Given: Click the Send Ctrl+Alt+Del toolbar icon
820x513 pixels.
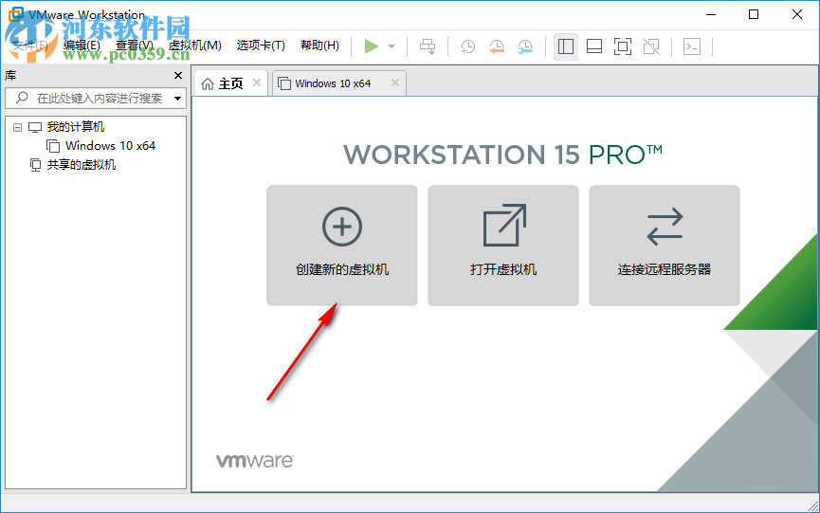Looking at the screenshot, I should (x=428, y=46).
